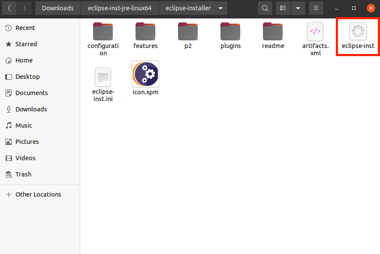Close the file manager window

coord(371,8)
